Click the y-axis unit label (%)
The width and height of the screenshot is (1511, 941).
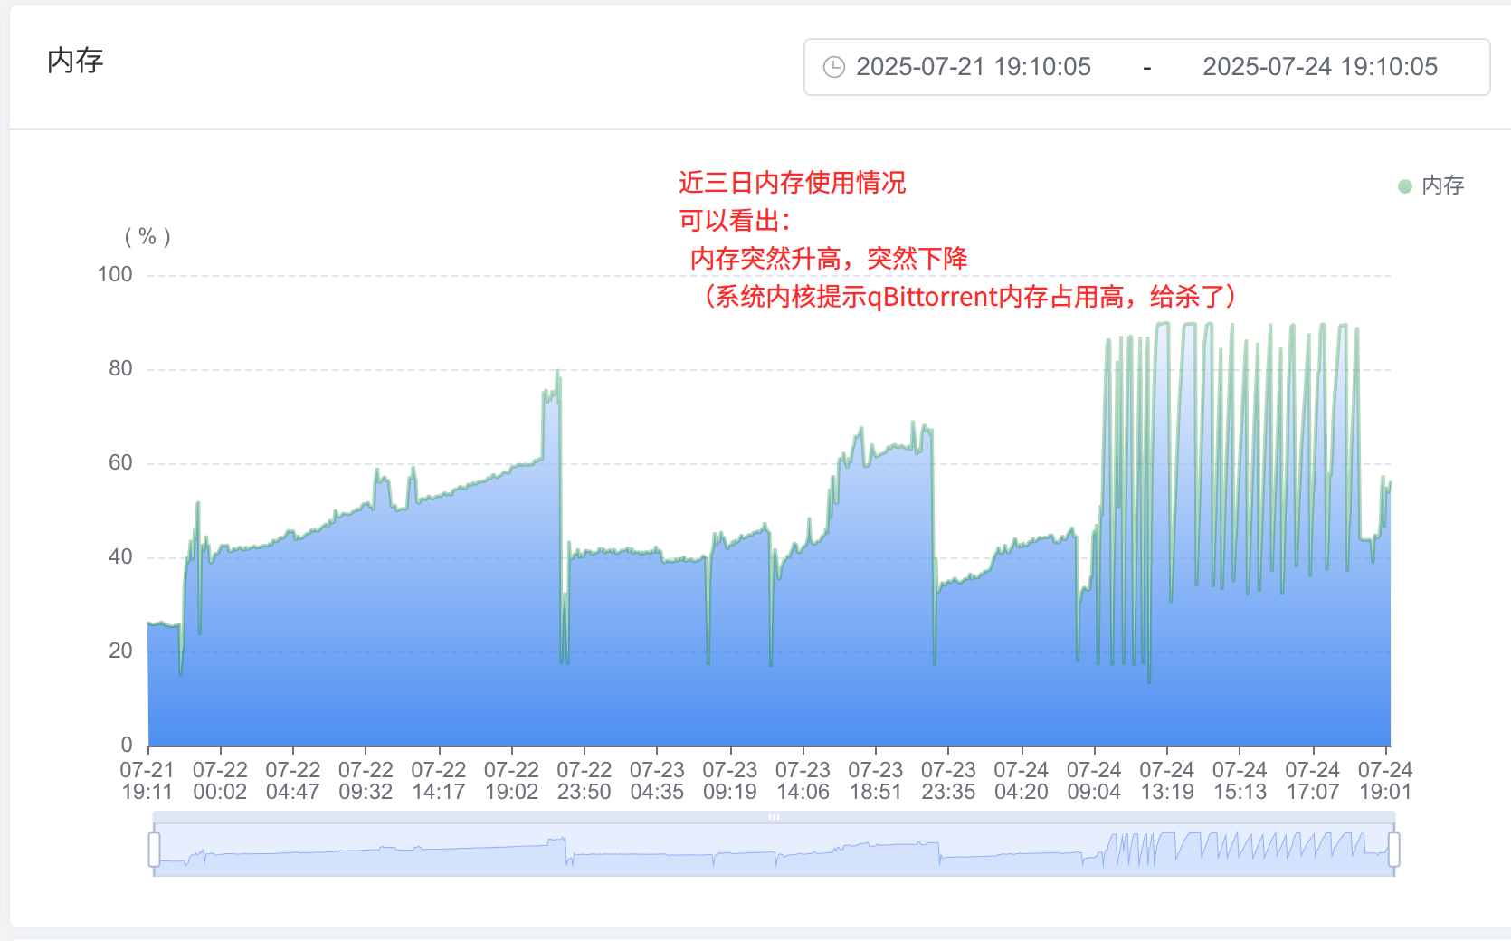[147, 237]
